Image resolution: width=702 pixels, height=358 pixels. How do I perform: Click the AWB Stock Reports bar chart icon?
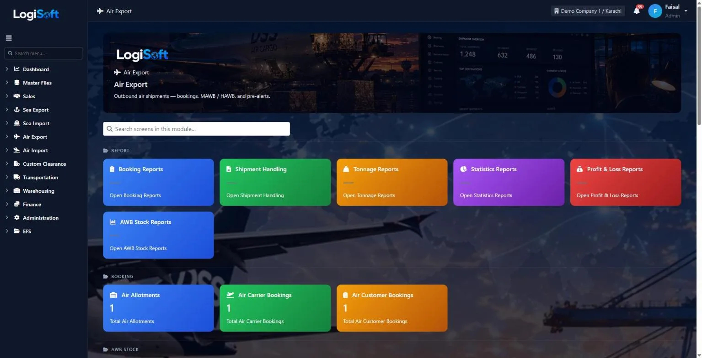(113, 222)
